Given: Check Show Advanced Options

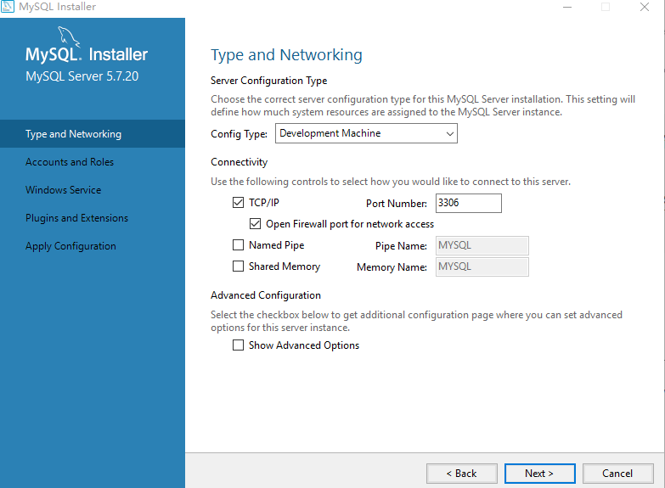Looking at the screenshot, I should tap(238, 345).
